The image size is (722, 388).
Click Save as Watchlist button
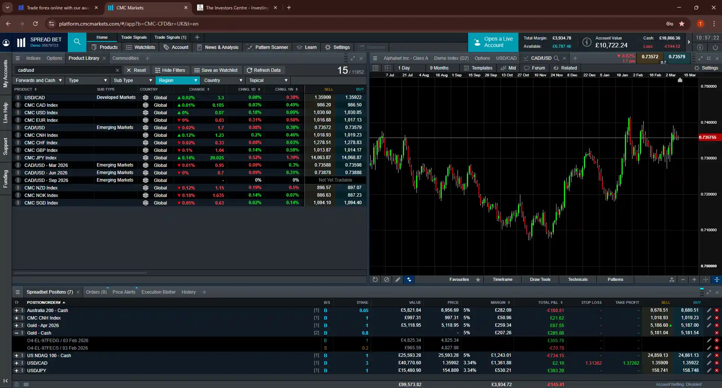pyautogui.click(x=216, y=70)
